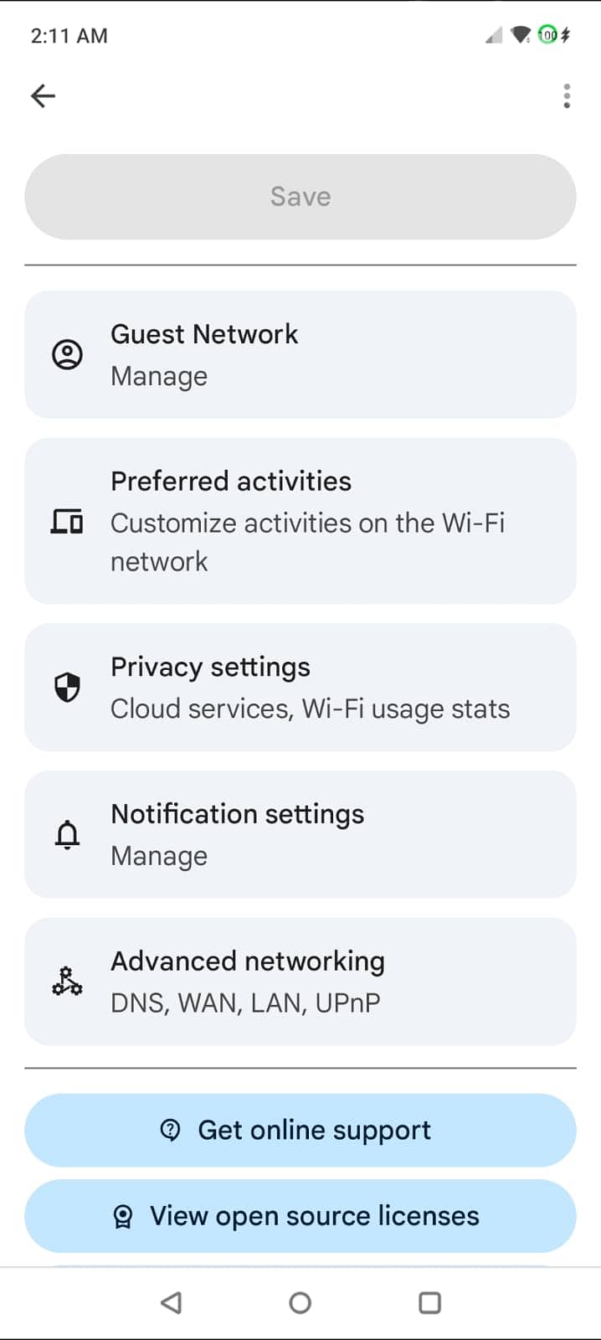Open Privacy settings for cloud services
Image resolution: width=601 pixels, height=1340 pixels.
click(x=300, y=687)
